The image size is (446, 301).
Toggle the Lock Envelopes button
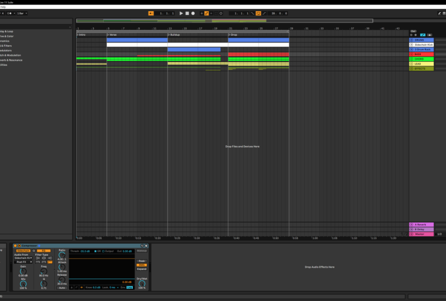point(429,35)
